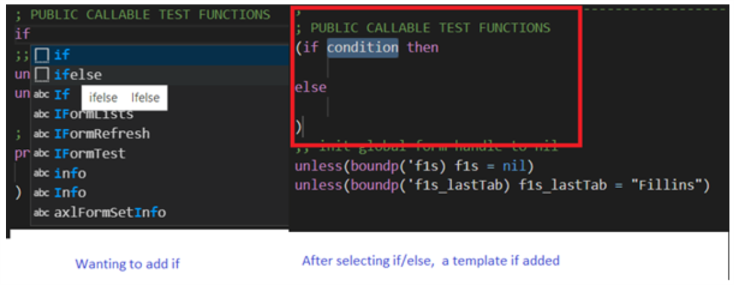The image size is (734, 285).
Task: Click the snippet icon next to 'ifelse'
Action: pyautogui.click(x=41, y=75)
